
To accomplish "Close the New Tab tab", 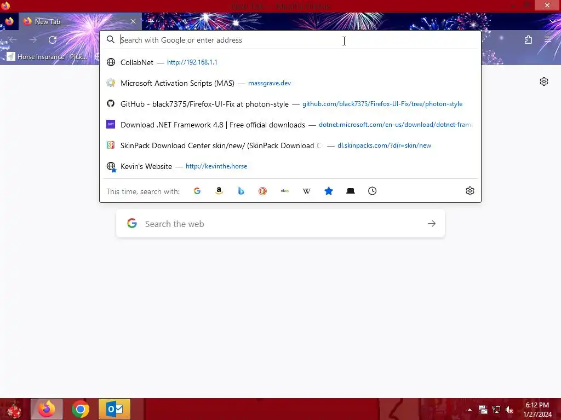I will (x=133, y=21).
